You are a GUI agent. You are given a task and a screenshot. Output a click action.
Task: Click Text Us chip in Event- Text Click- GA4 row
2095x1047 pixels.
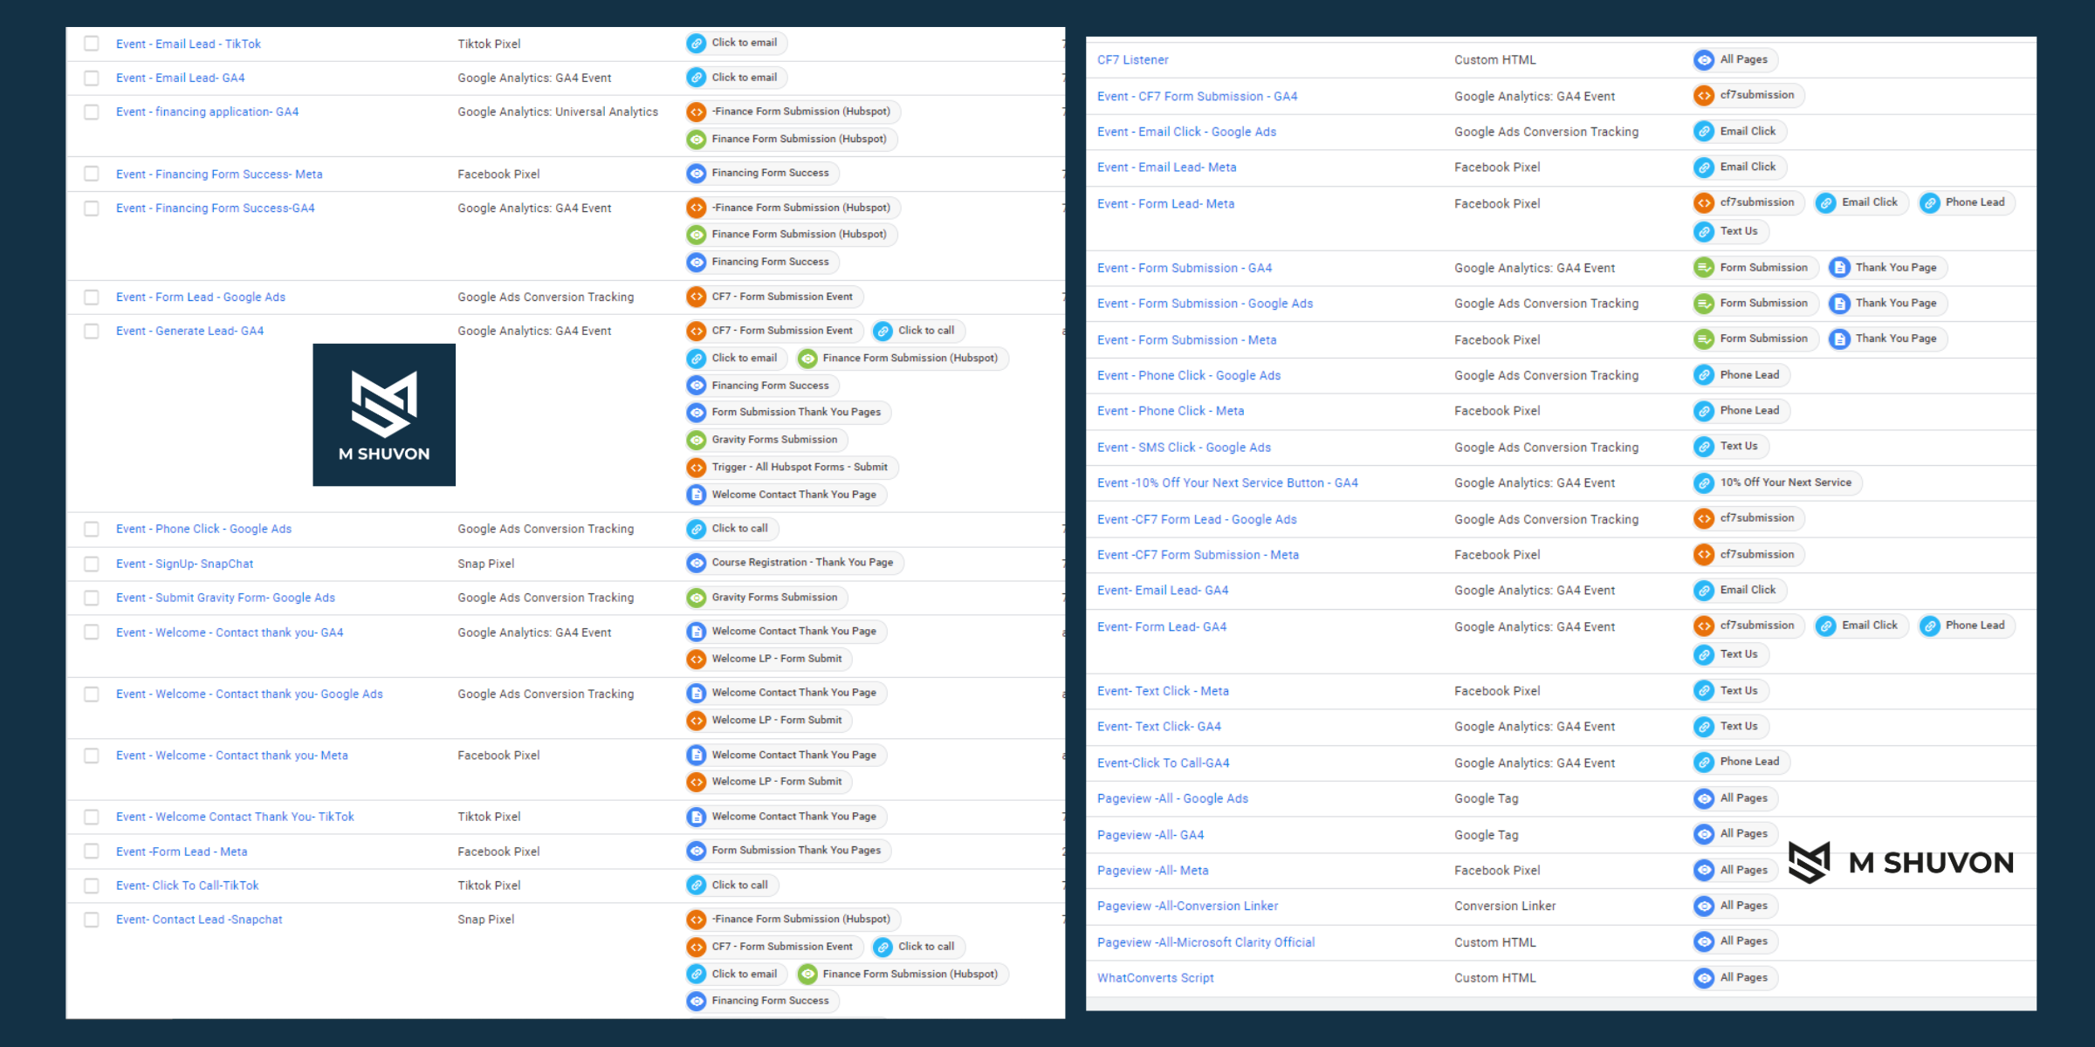pyautogui.click(x=1731, y=727)
